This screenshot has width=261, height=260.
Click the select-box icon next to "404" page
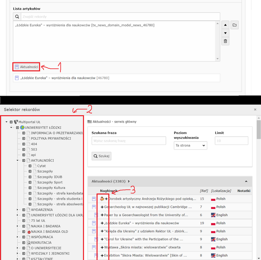pyautogui.click(x=24, y=144)
